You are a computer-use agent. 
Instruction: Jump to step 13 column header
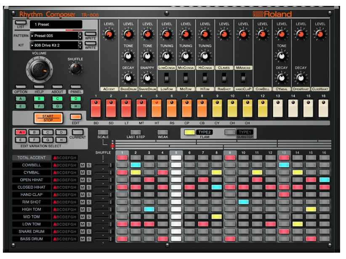tap(284, 152)
